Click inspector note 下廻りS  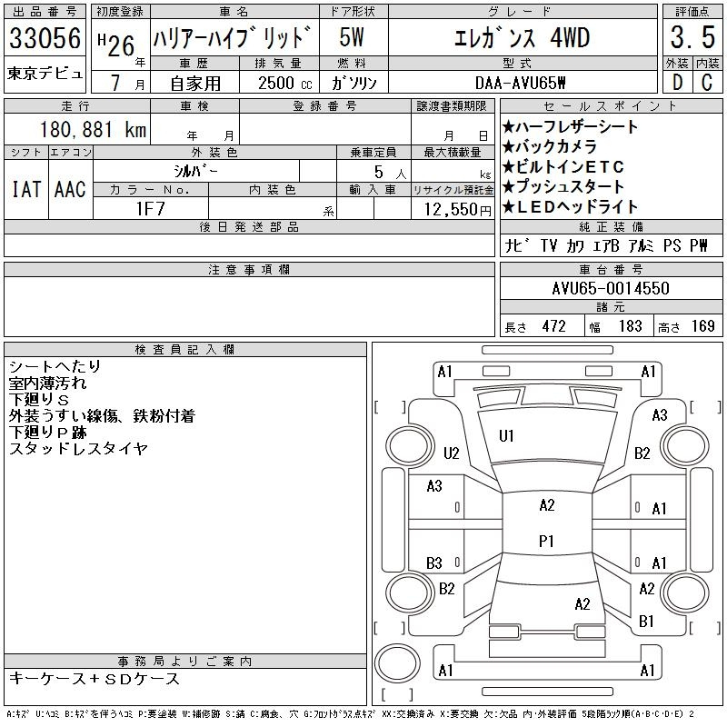coord(39,399)
